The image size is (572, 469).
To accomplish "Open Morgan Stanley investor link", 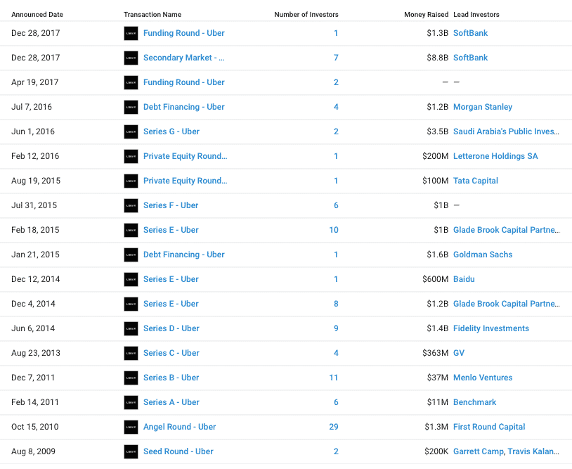I will pos(483,107).
